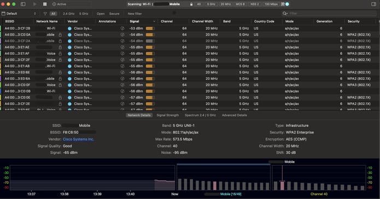Viewport: 380px width, 199px height.
Task: Click lock icon in A4:00:...3:E1:AF row
Action: 60,54
